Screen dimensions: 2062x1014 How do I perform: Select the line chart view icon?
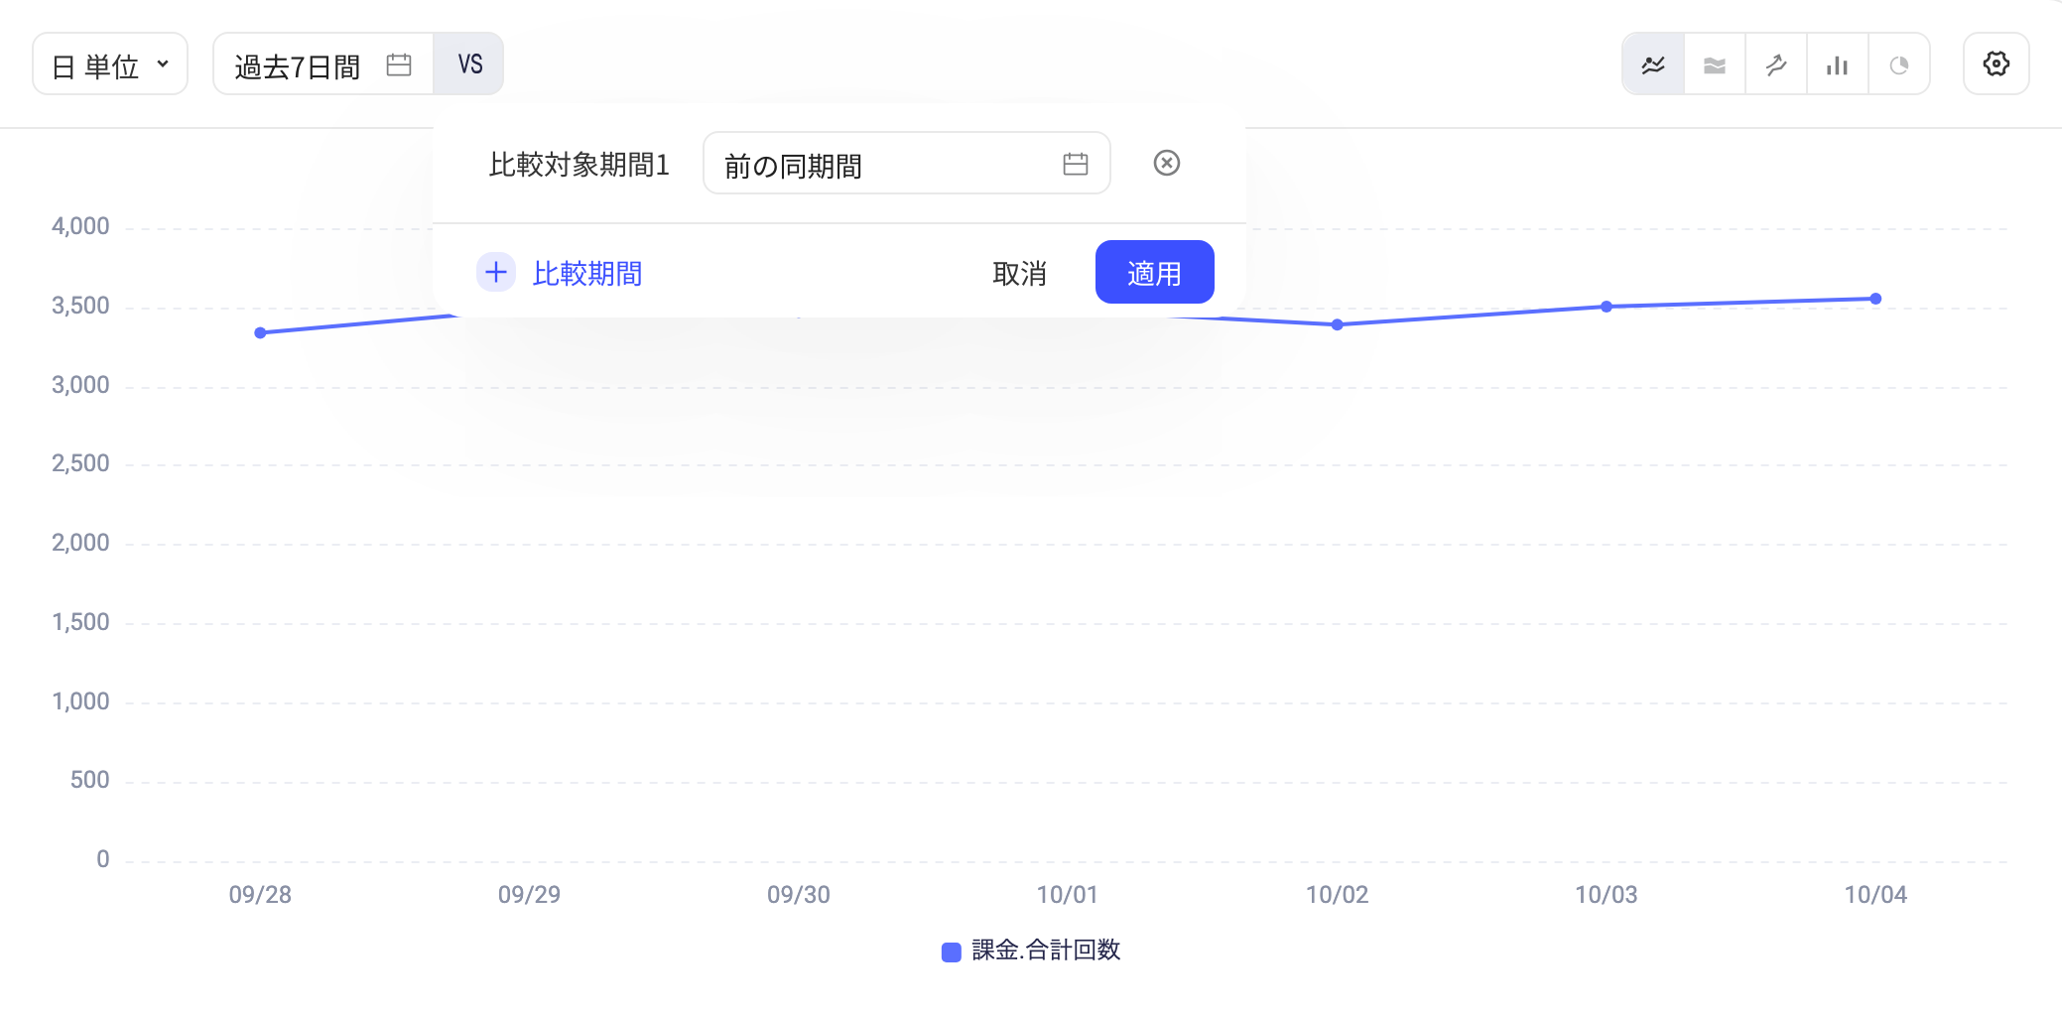(x=1653, y=64)
